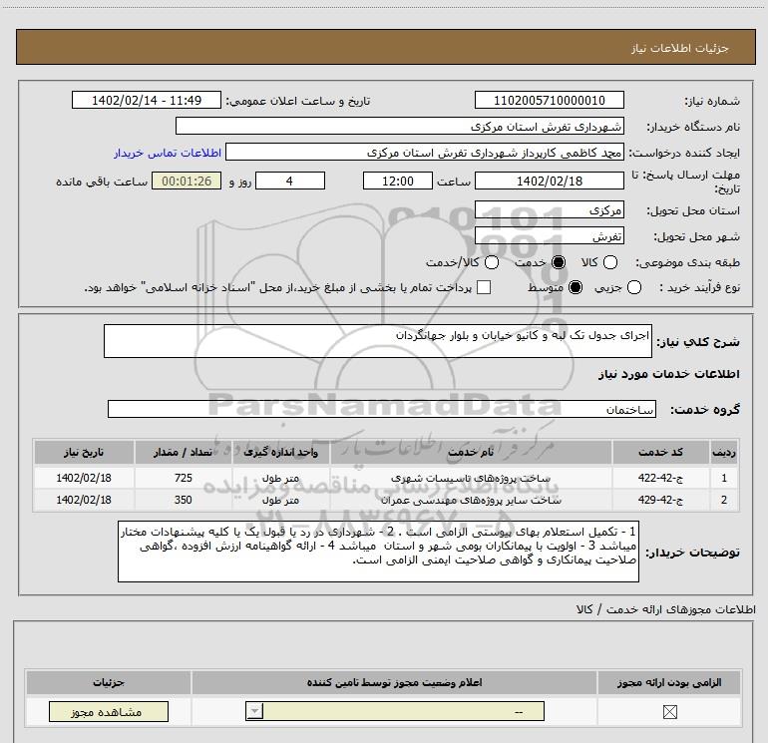
Task: Click the delivery city field تفرش
Action: pyautogui.click(x=549, y=236)
